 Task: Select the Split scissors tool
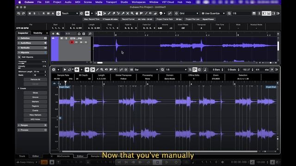point(118,13)
